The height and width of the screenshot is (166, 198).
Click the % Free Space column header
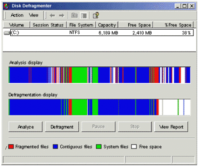pyautogui.click(x=173, y=25)
